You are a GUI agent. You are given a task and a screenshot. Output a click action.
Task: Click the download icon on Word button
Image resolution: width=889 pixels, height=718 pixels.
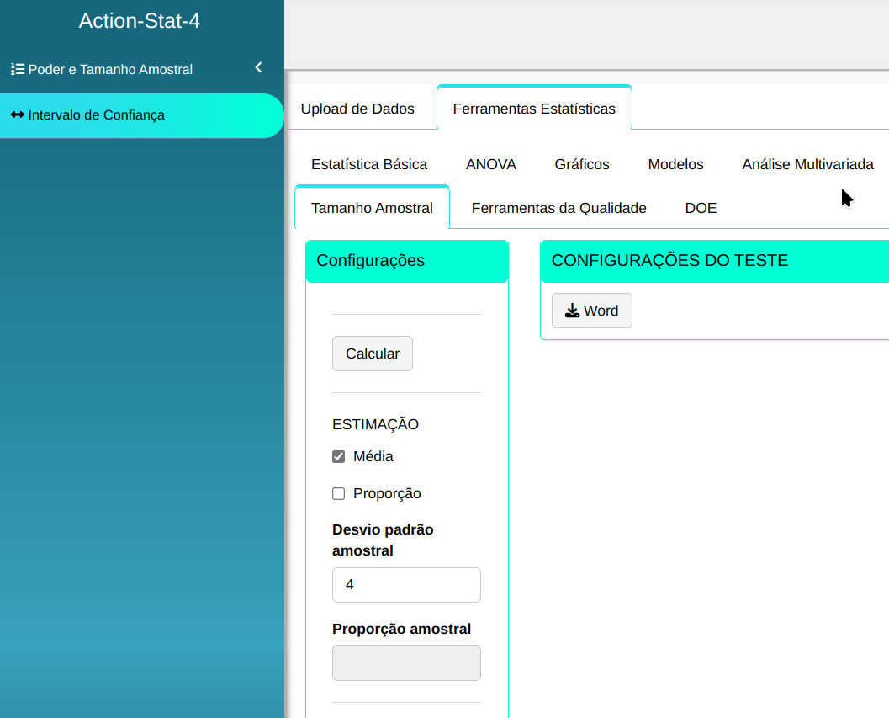[572, 311]
